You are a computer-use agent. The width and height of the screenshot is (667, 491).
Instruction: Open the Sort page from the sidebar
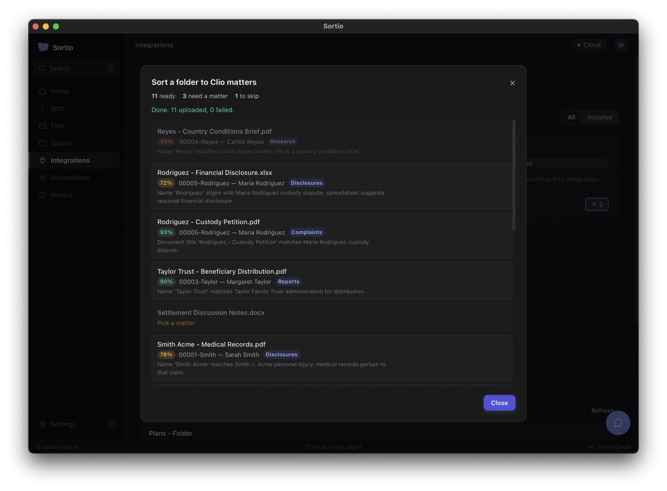pyautogui.click(x=74, y=108)
